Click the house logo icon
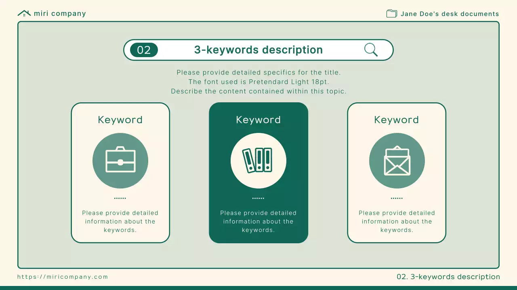The width and height of the screenshot is (517, 290). 24,13
